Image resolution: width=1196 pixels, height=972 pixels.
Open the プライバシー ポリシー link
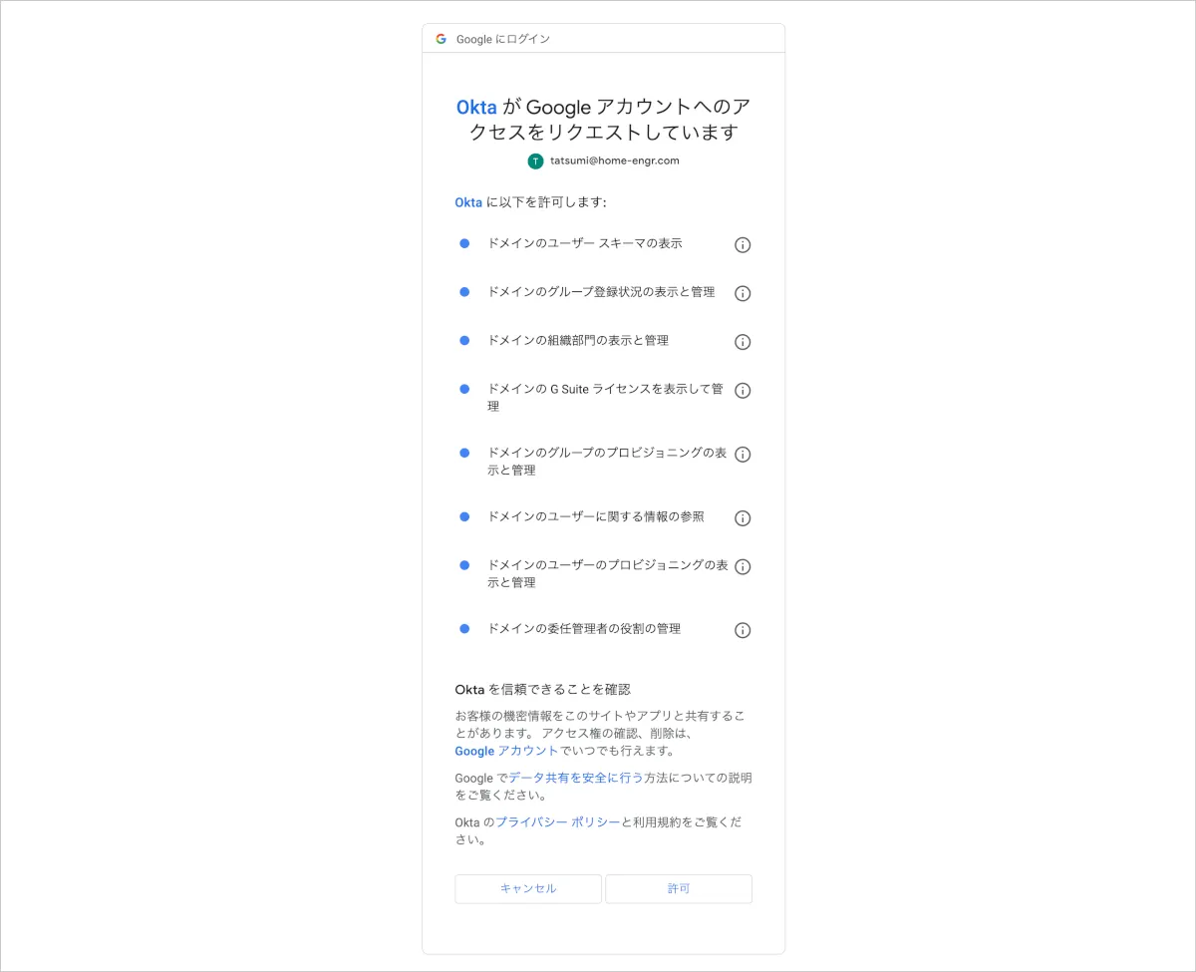(558, 822)
